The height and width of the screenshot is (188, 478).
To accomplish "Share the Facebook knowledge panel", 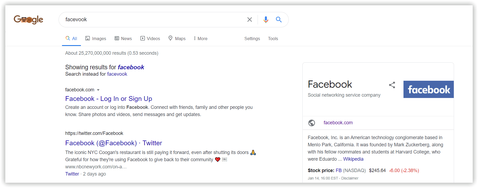I will 392,85.
